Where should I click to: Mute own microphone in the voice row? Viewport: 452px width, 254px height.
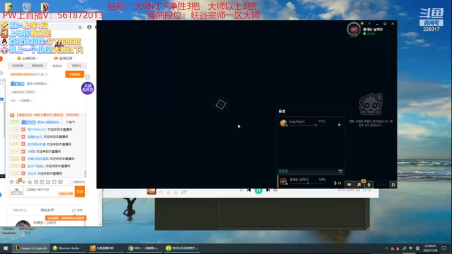click(x=335, y=183)
